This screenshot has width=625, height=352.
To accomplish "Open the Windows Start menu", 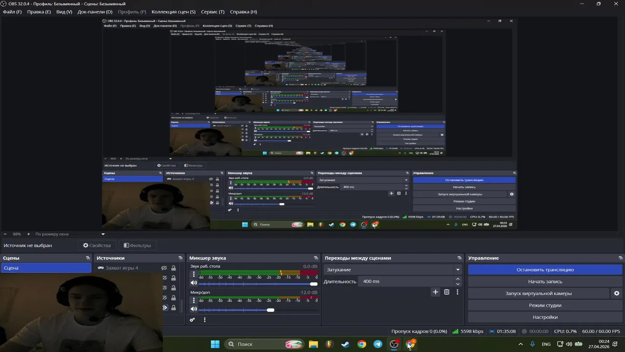I will [215, 344].
